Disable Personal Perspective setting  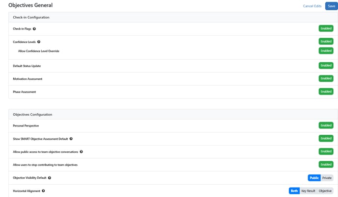326,125
